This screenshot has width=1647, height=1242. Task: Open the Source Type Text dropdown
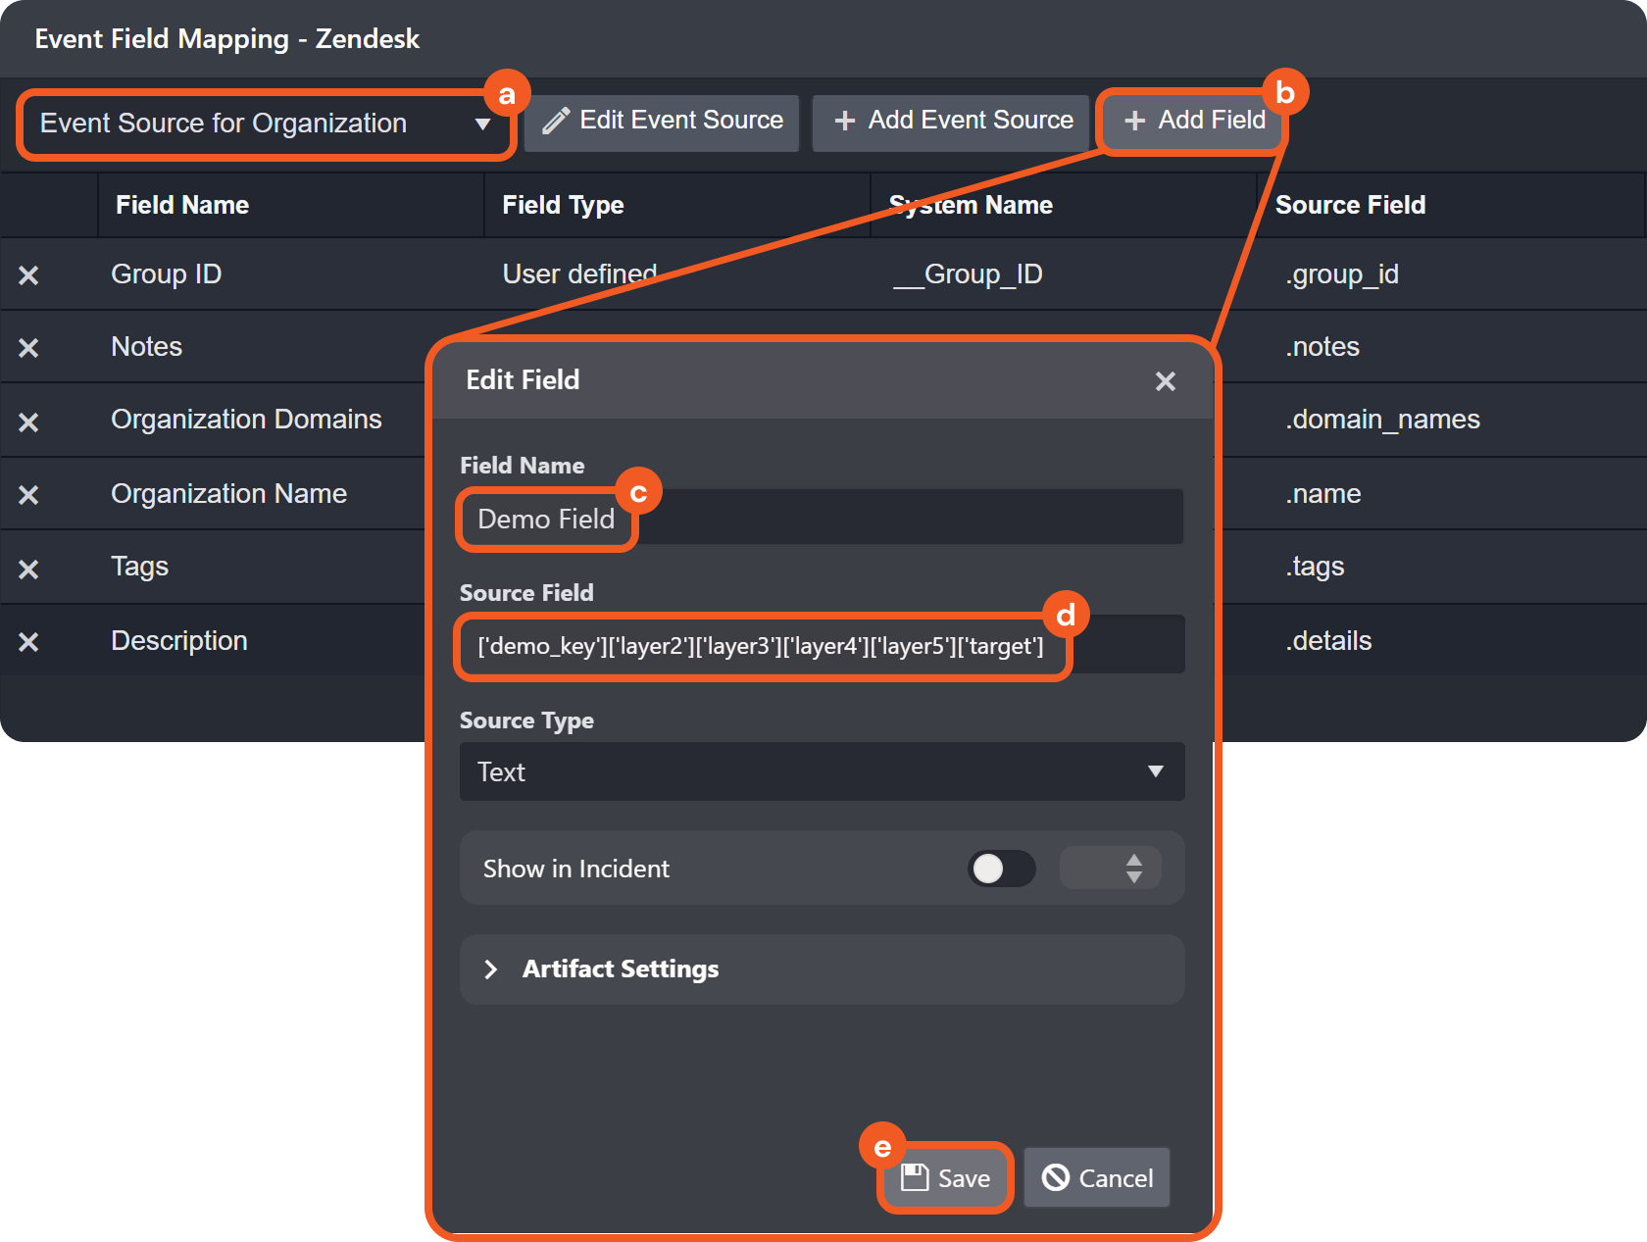[x=822, y=772]
